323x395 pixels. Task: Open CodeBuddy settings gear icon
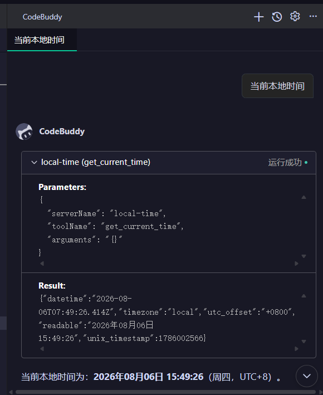point(295,17)
